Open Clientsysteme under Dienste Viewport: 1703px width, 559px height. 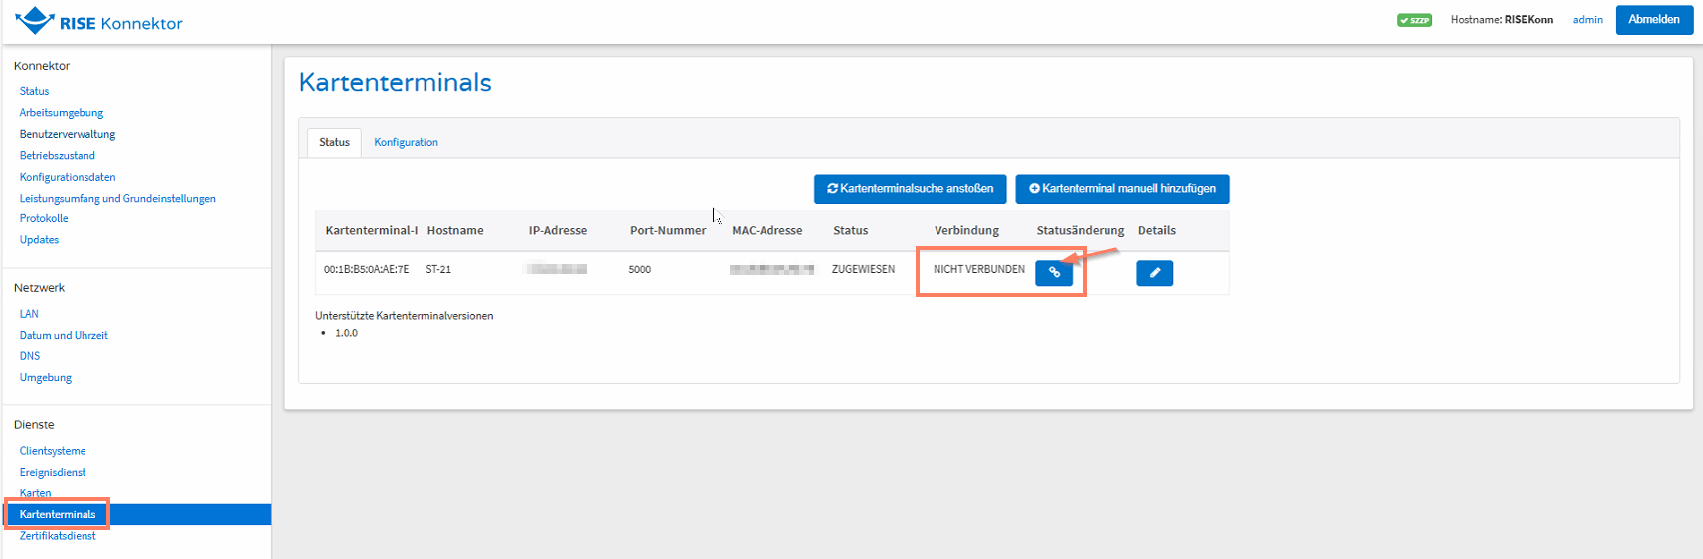[53, 451]
